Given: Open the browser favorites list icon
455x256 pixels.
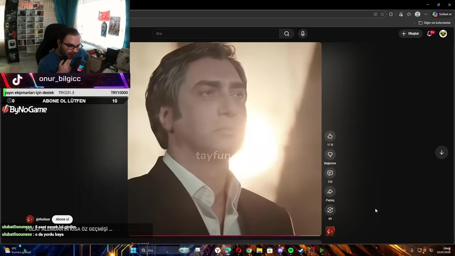Looking at the screenshot, I should [x=409, y=14].
